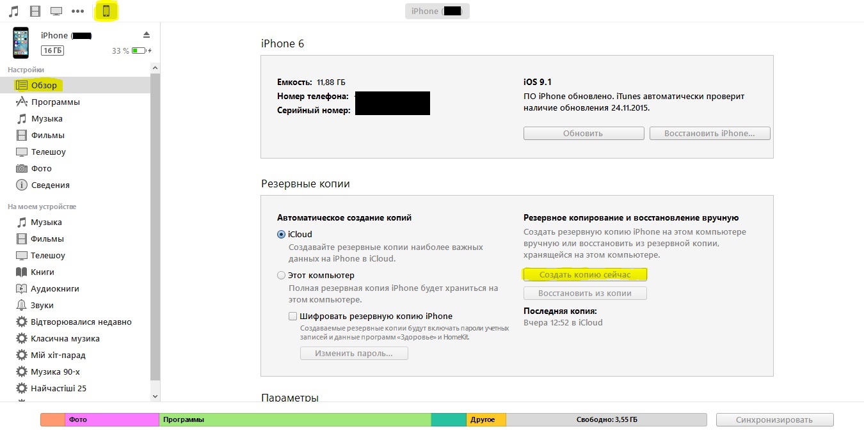
Task: Click the Резервные копии heading
Action: point(305,183)
